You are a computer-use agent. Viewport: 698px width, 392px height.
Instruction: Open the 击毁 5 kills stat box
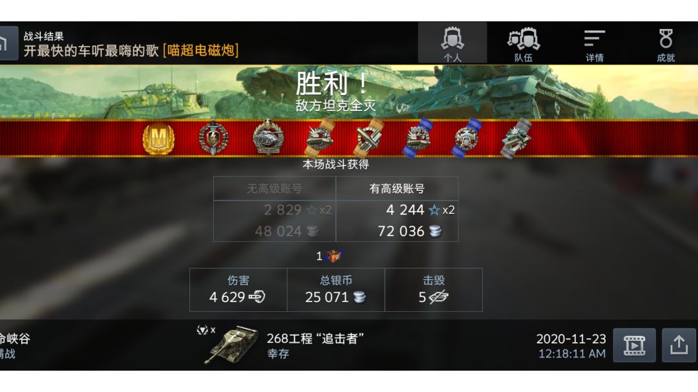point(434,290)
